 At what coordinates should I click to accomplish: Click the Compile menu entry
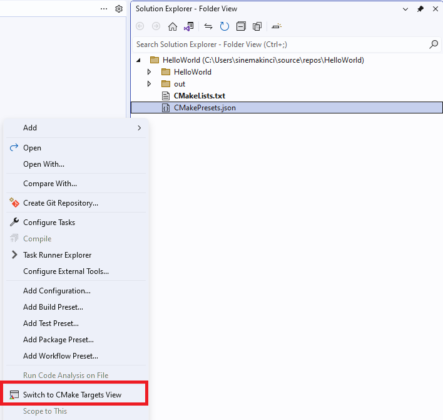[76, 239]
